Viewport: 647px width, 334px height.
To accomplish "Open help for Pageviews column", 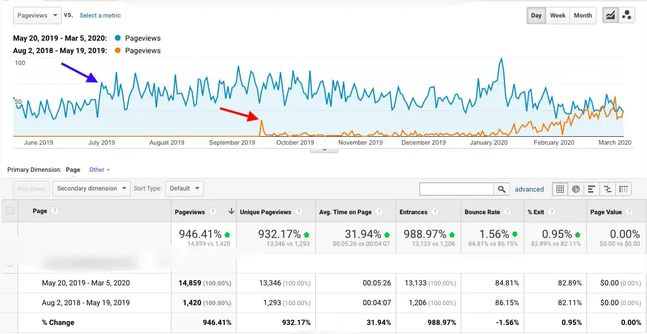I will tap(212, 212).
